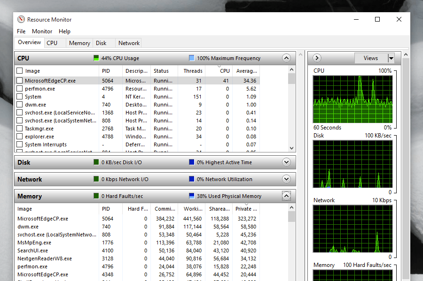Check the svchost.exe LocalServiceNo checkbox

tap(19, 113)
